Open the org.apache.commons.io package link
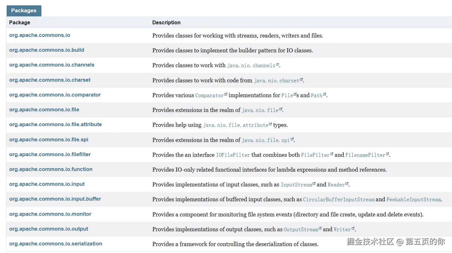Viewport: 452px width, 253px height. (x=40, y=35)
